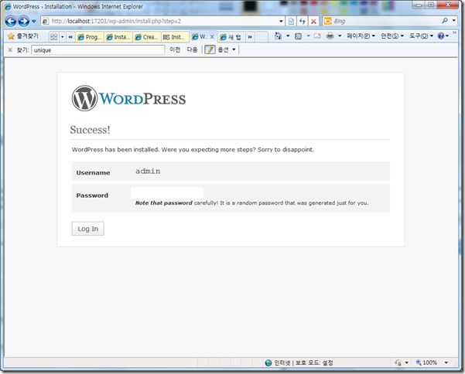Image resolution: width=465 pixels, height=374 pixels.
Task: Click the Quick Tabs grid icon
Action: tap(53, 37)
